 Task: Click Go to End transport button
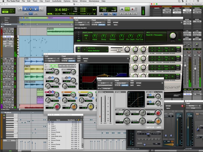(x=135, y=14)
